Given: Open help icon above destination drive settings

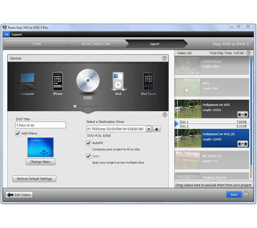Looking at the screenshot, I should [x=164, y=115].
